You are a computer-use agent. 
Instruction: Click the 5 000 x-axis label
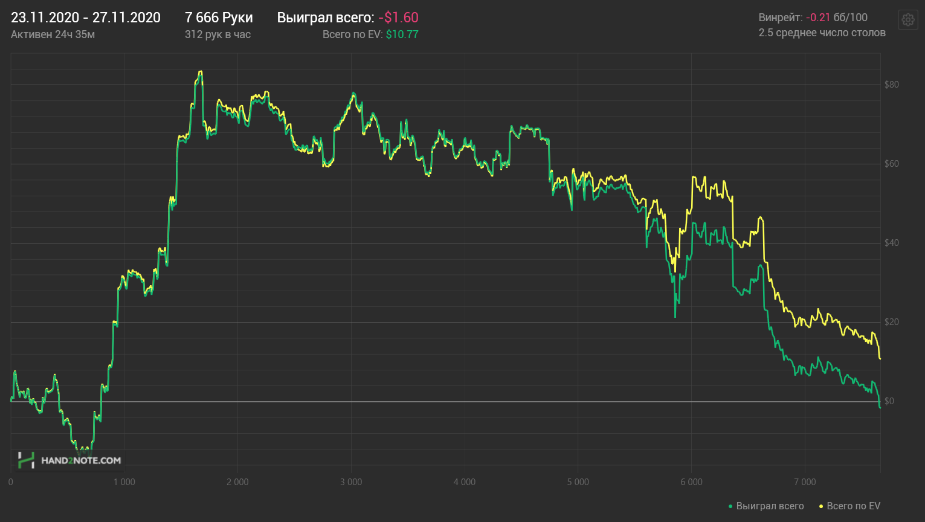(x=578, y=482)
